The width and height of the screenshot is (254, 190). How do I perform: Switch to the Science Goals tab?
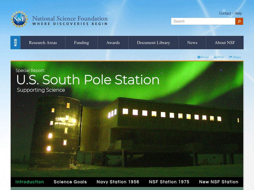[70, 182]
